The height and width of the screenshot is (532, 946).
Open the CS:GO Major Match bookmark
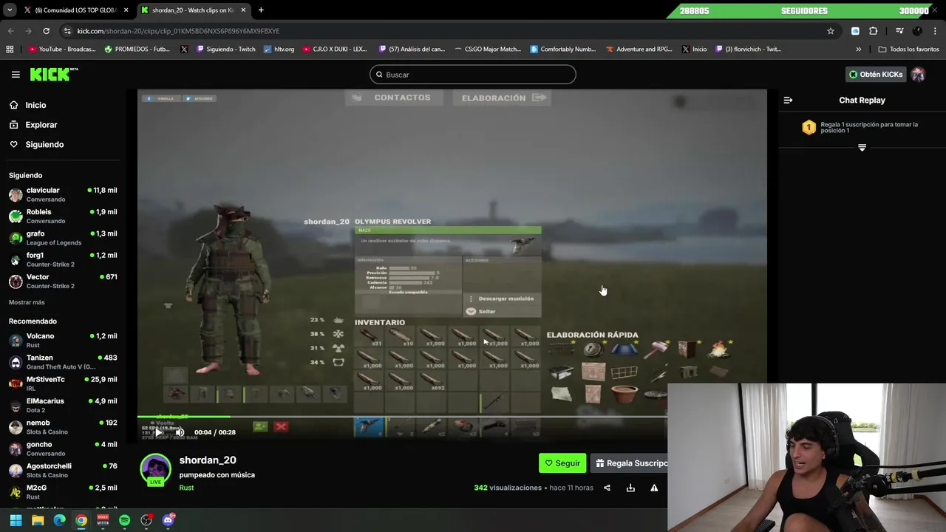coord(487,49)
